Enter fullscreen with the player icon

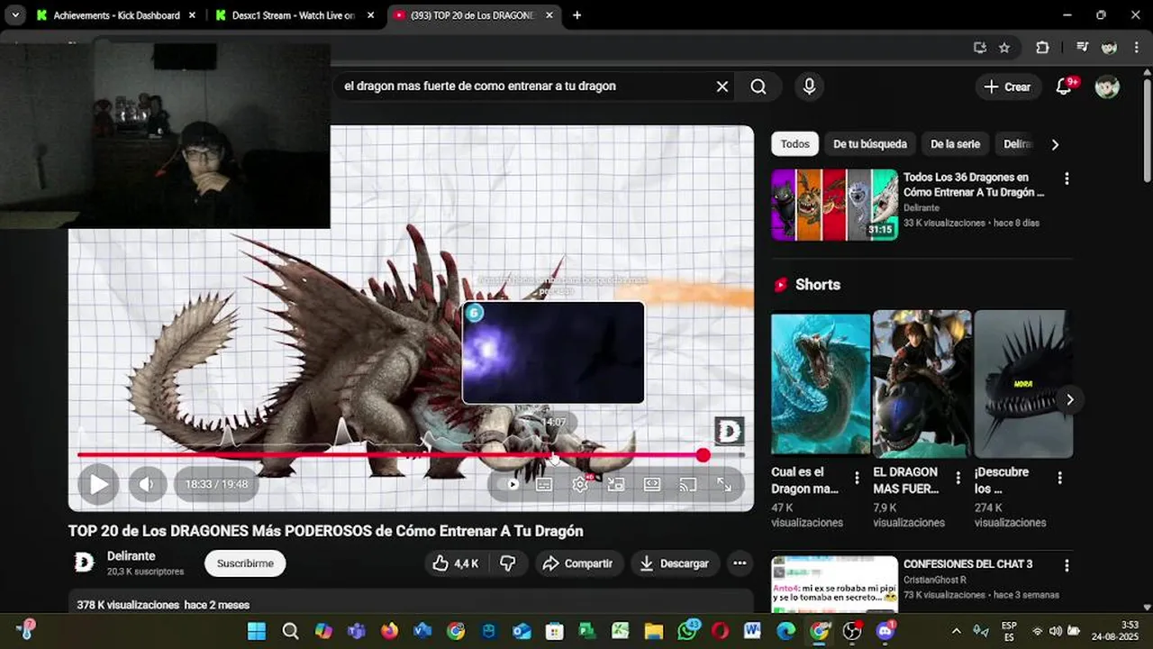tap(724, 484)
